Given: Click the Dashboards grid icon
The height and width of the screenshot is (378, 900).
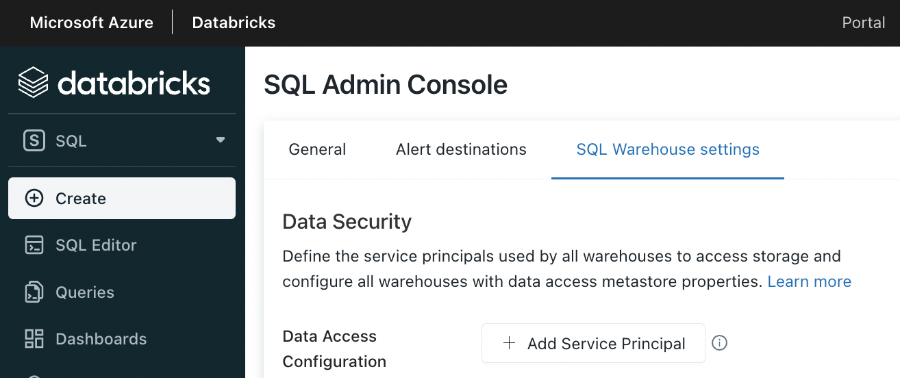Looking at the screenshot, I should pos(34,339).
